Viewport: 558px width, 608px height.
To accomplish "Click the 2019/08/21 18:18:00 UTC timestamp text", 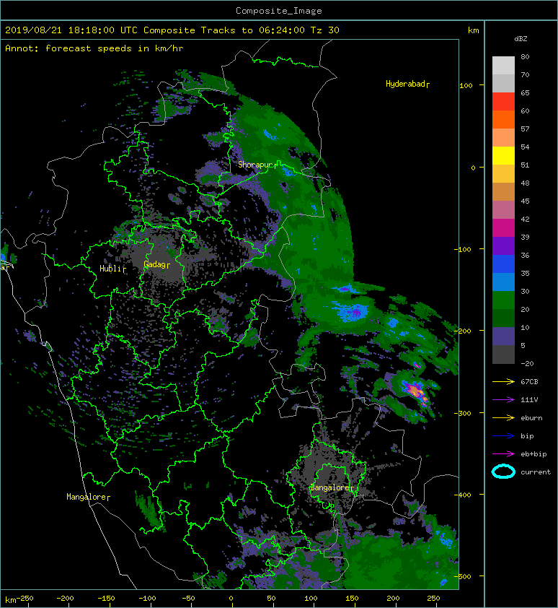I will click(x=71, y=30).
